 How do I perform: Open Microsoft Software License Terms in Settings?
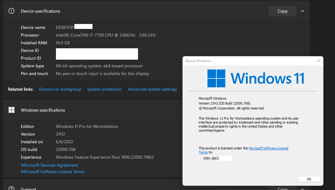tap(53, 172)
